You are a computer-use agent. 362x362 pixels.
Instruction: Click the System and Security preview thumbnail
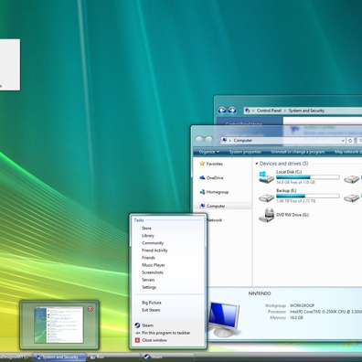pyautogui.click(x=59, y=325)
